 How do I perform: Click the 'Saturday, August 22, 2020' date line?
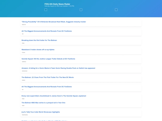[x=59, y=6]
